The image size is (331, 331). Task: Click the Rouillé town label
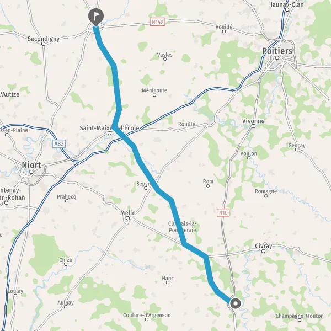[186, 124]
